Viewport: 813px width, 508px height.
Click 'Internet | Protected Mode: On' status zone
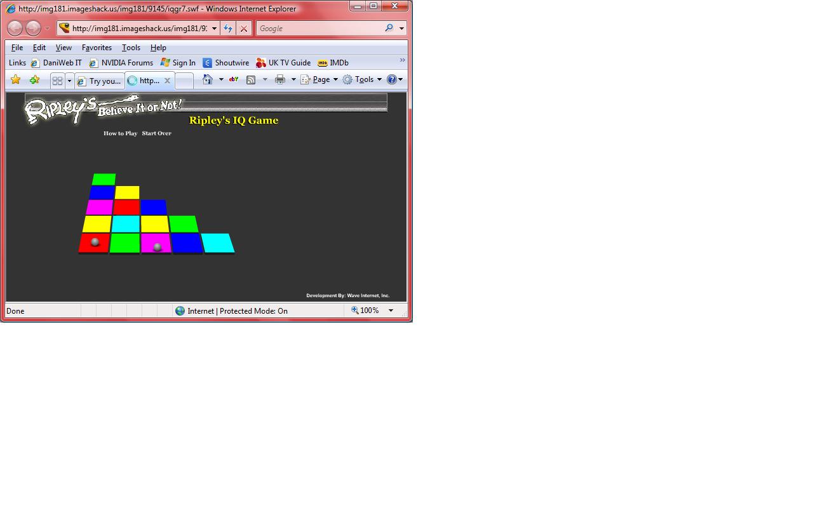coord(231,311)
